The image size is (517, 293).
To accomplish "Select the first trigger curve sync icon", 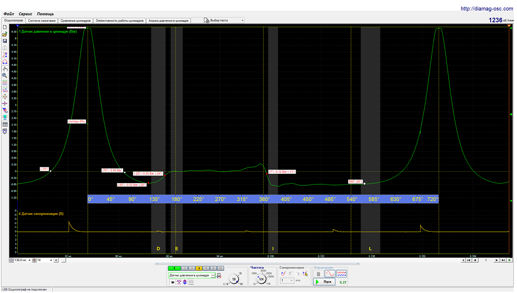I will click(284, 274).
